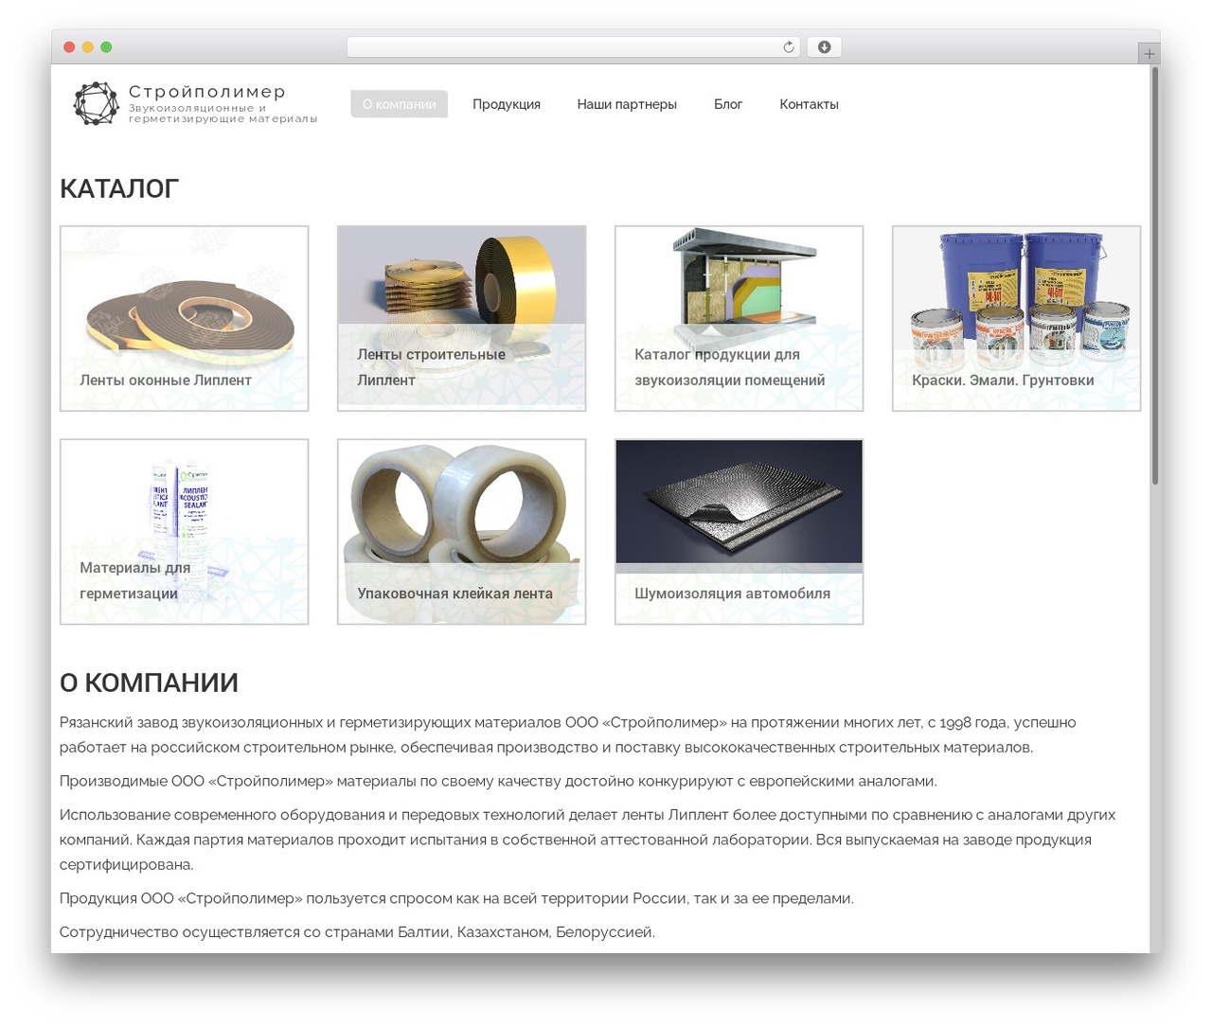Click the paragraph starting Рязанский завод
The width and height of the screenshot is (1212, 1026).
click(x=567, y=734)
